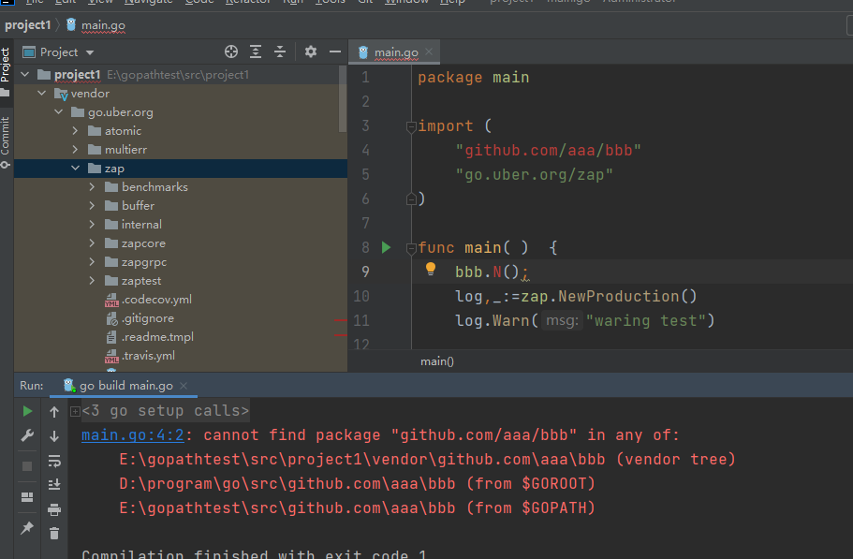Open the Project view dropdown
Image resolution: width=853 pixels, height=559 pixels.
(59, 52)
